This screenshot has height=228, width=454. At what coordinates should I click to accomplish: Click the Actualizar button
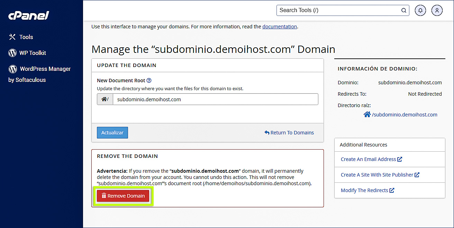pos(112,133)
